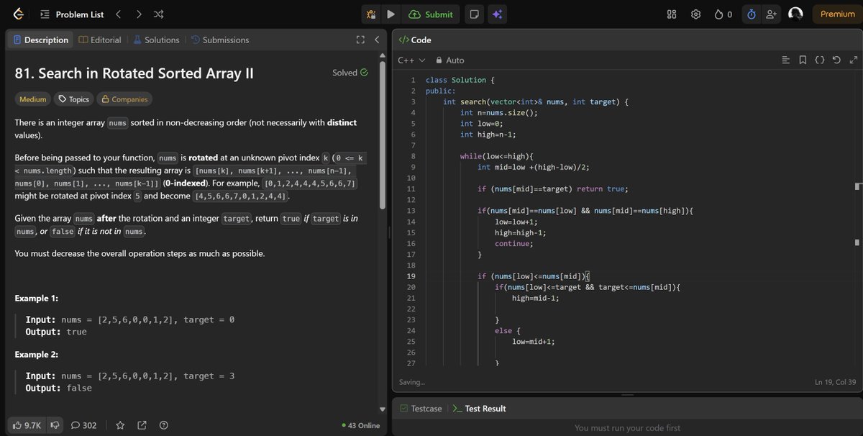863x436 pixels.
Task: Open the Testcase tab
Action: (x=421, y=409)
